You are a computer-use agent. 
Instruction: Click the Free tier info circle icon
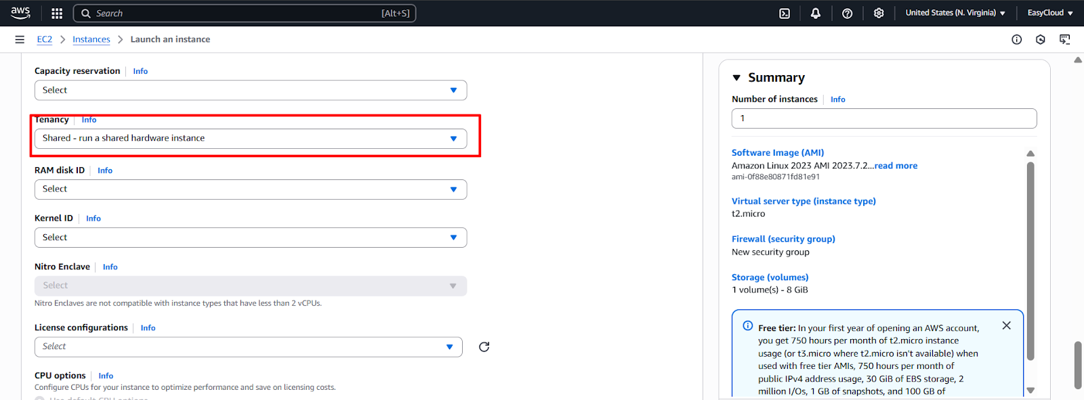[x=748, y=326]
